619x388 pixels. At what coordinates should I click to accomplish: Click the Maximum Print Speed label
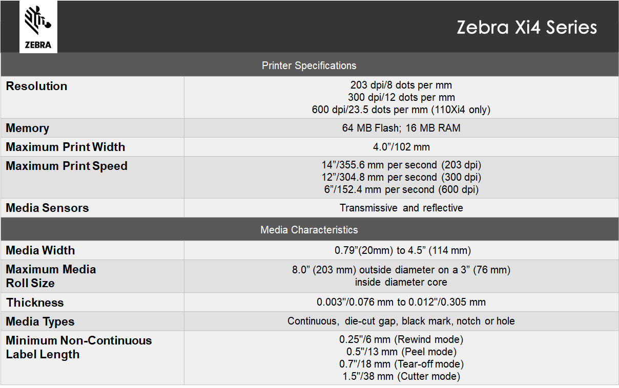tap(67, 166)
